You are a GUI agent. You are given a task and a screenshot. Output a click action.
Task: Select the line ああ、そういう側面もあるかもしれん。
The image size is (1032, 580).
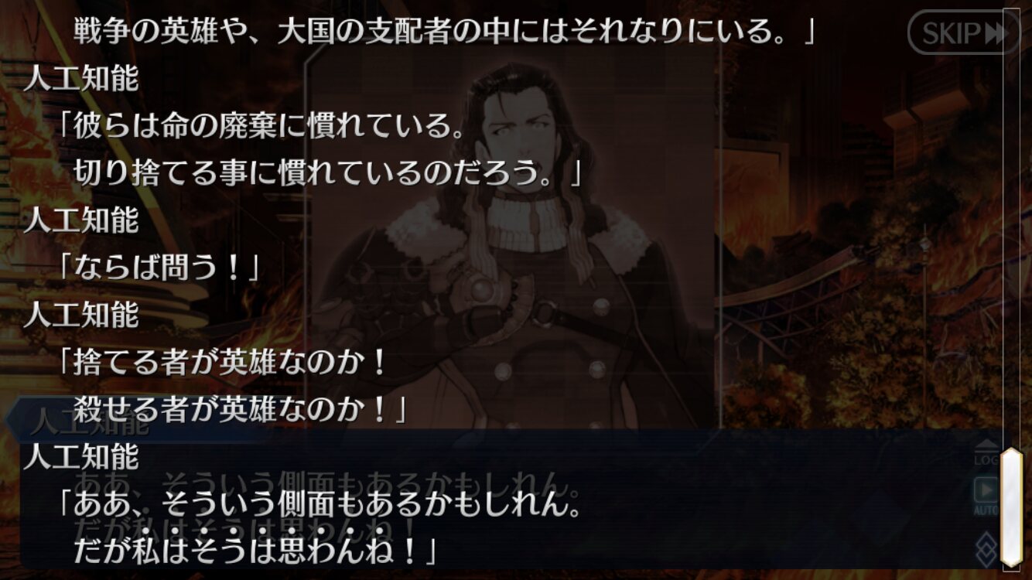(x=320, y=504)
